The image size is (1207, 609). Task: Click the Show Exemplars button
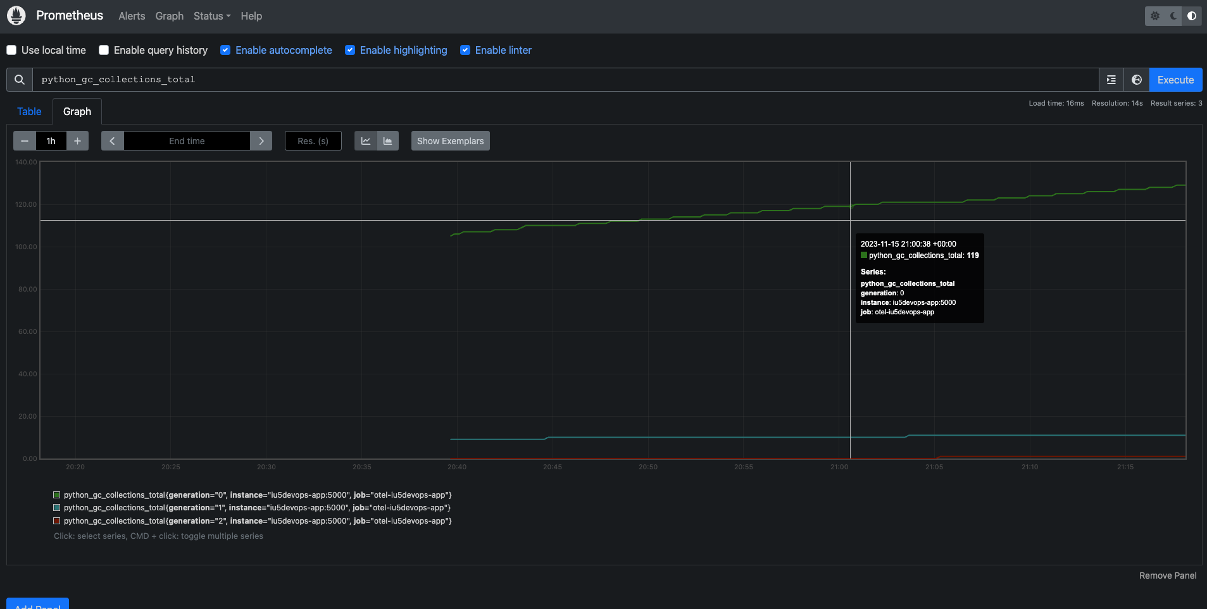(x=450, y=141)
